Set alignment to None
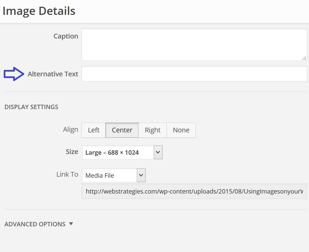The image size is (309, 252). tap(181, 130)
